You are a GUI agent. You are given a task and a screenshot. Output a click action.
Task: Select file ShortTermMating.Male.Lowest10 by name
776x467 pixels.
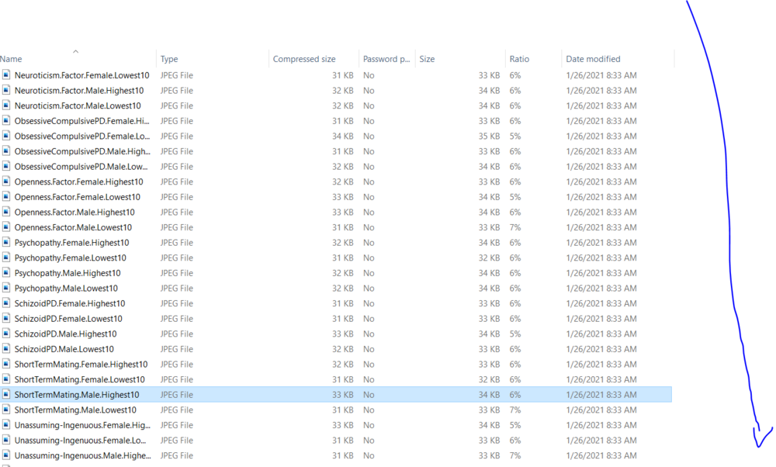point(75,410)
